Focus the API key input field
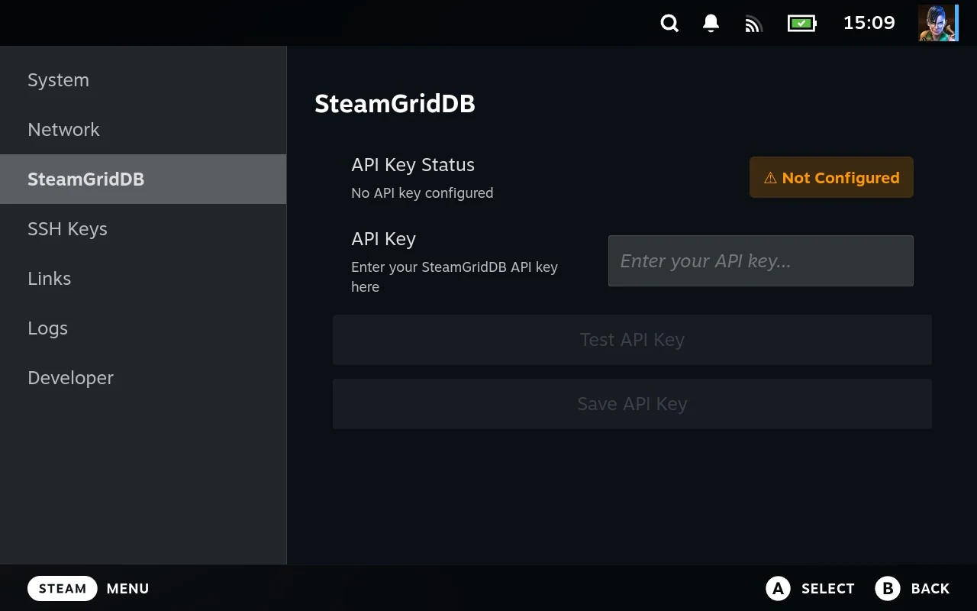Image resolution: width=977 pixels, height=611 pixels. click(x=761, y=261)
